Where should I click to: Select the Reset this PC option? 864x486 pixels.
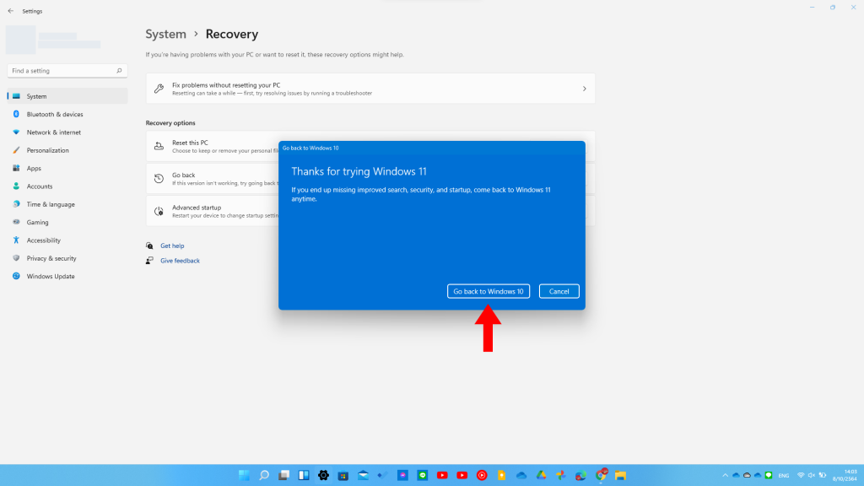coord(212,146)
